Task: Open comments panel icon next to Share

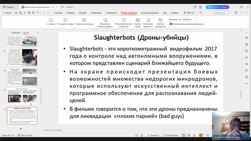Action: [236, 13]
